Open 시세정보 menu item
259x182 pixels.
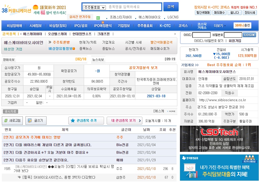pos(35,25)
